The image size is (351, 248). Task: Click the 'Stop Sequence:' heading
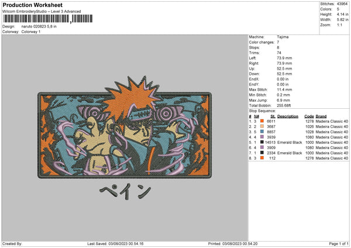tap(262, 111)
